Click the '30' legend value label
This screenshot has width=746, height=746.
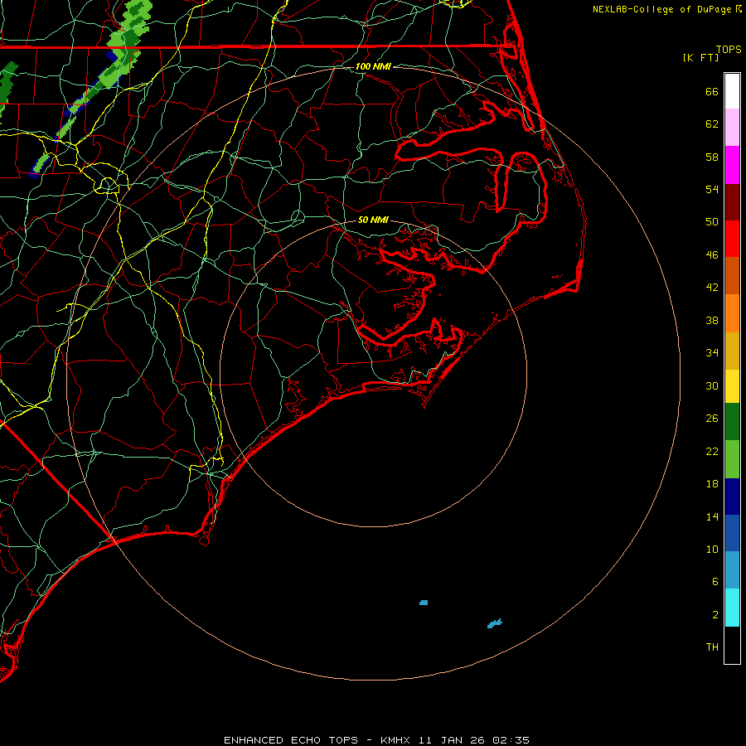(x=712, y=385)
